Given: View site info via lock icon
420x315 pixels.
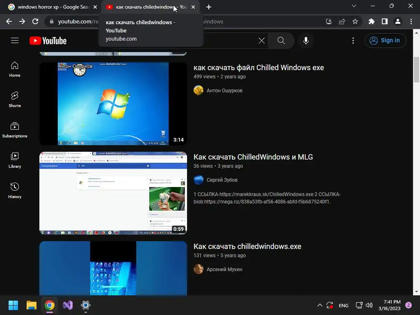Looking at the screenshot, I should click(52, 21).
